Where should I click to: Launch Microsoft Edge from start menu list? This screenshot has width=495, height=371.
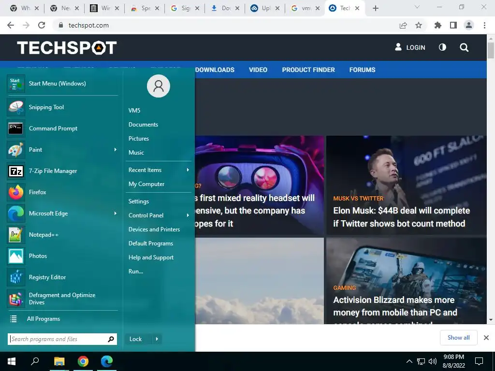coord(62,214)
